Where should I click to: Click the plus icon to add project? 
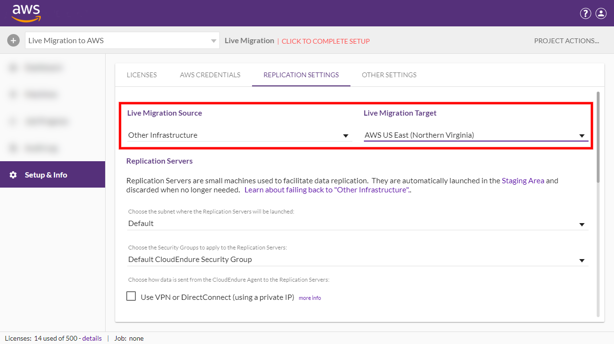[x=13, y=41]
